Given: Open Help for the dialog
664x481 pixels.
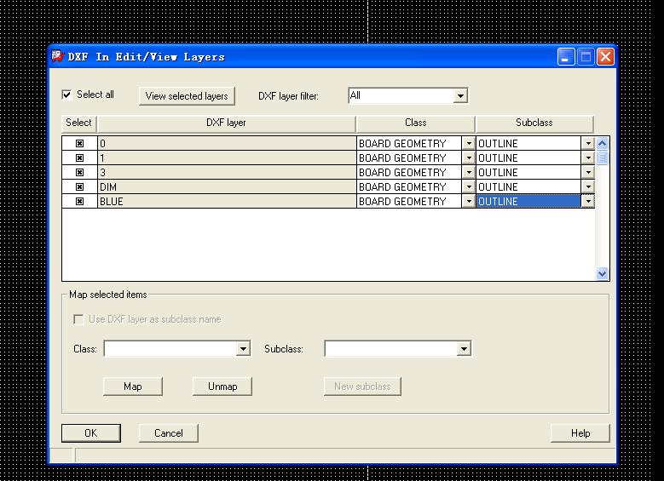Looking at the screenshot, I should 580,433.
